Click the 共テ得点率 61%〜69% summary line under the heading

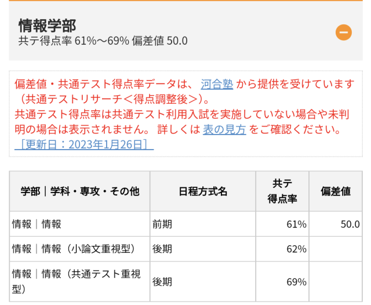103,41
